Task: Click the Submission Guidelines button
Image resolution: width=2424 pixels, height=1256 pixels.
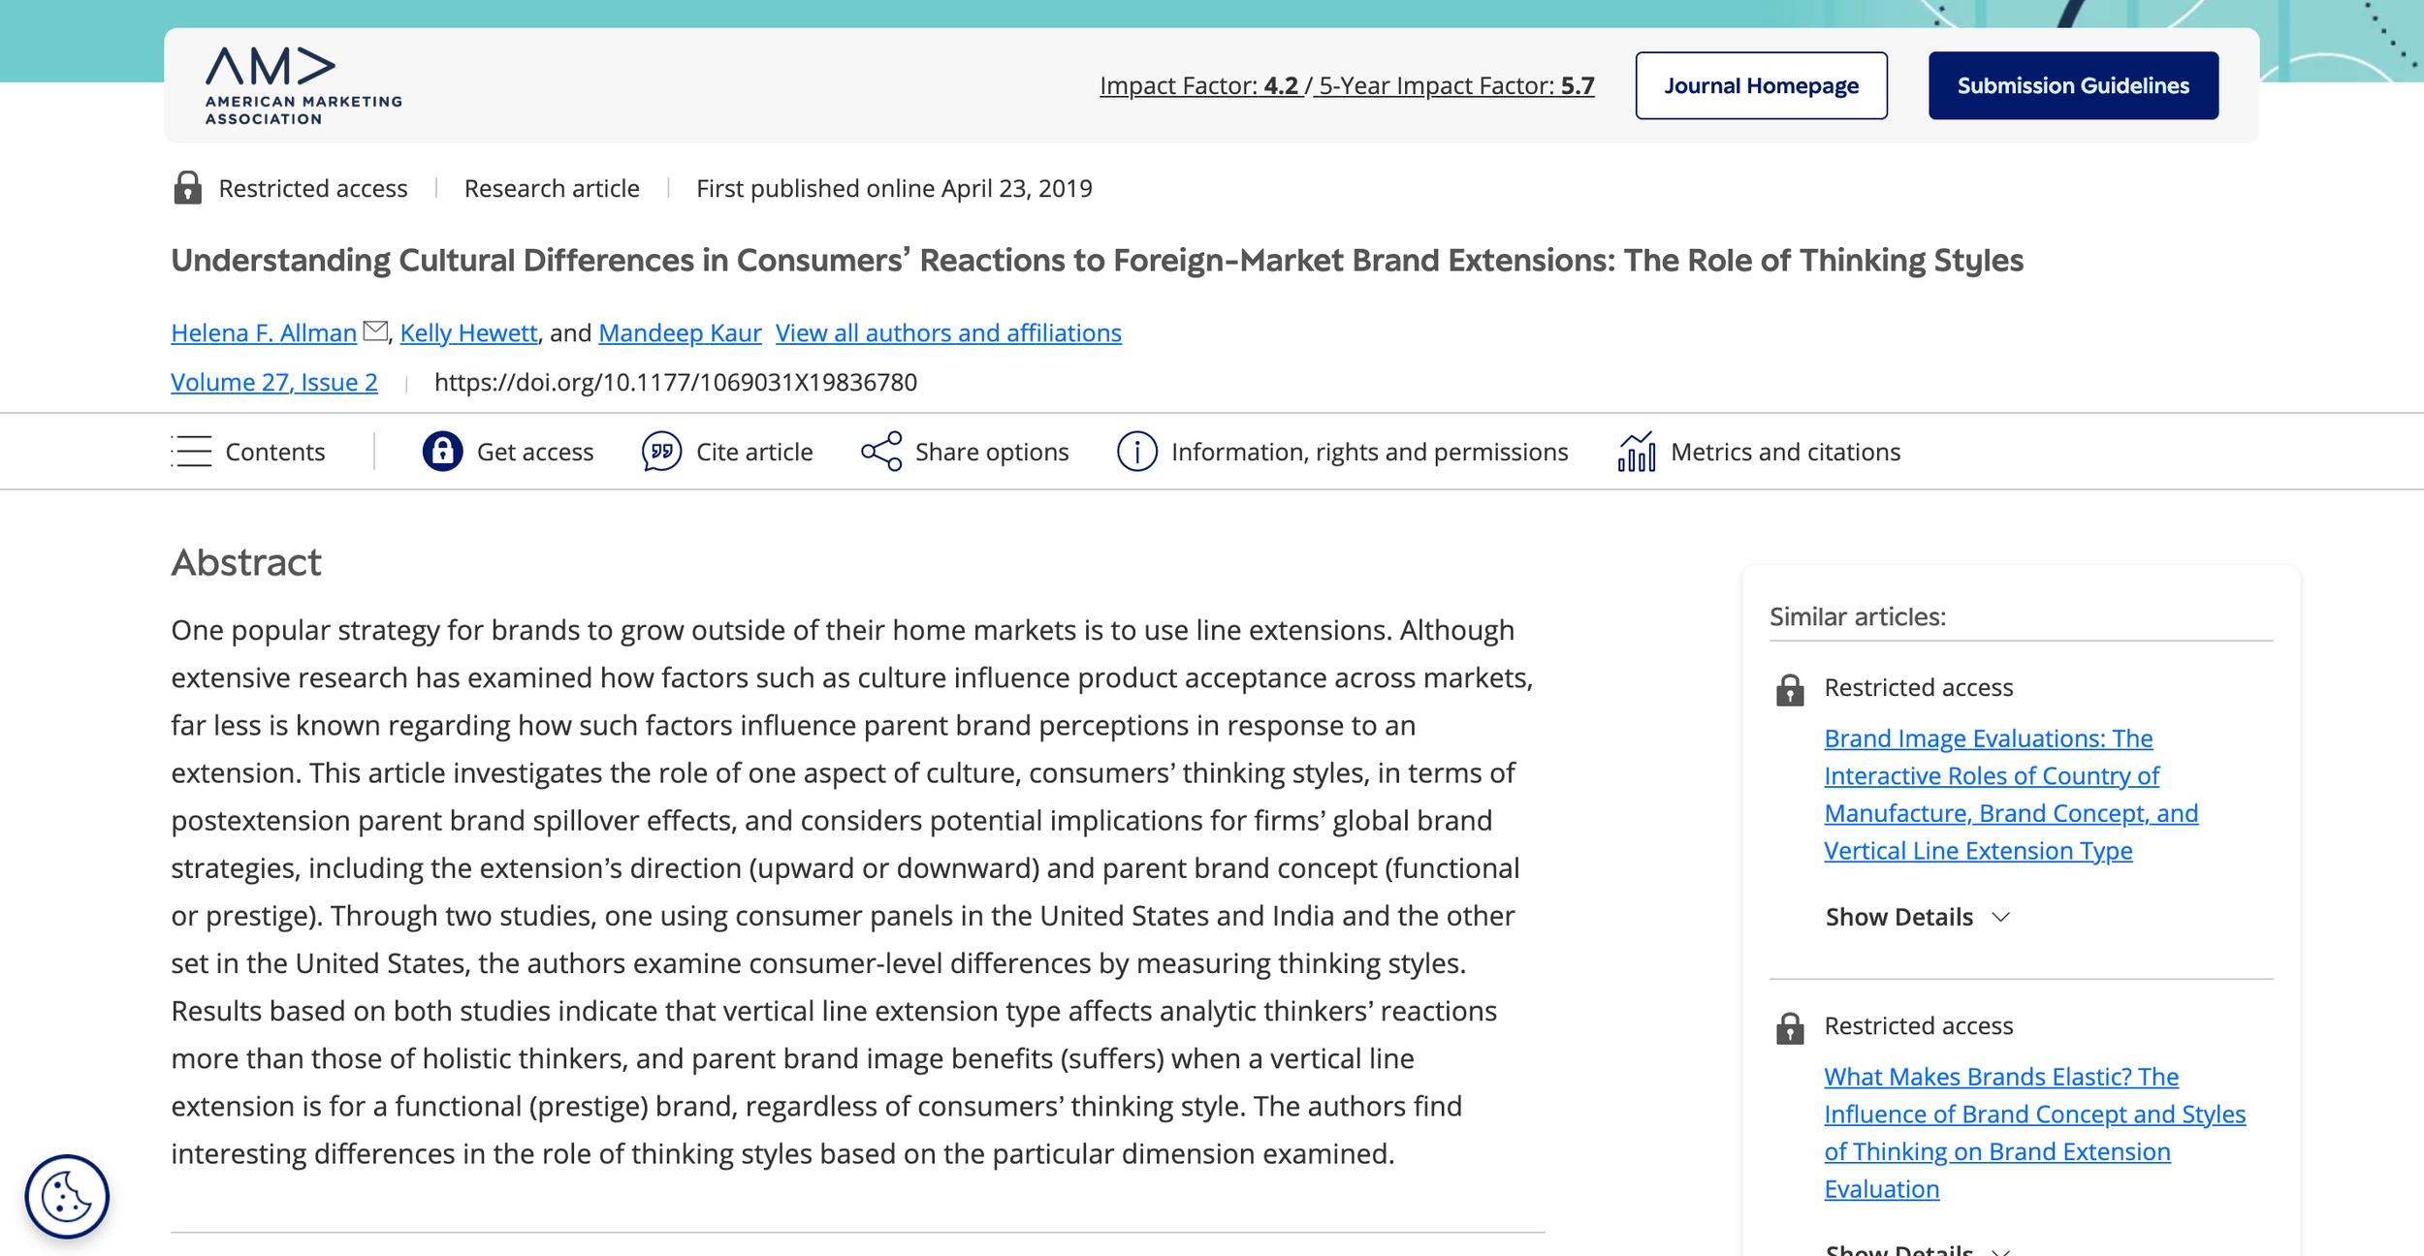Action: pos(2073,85)
